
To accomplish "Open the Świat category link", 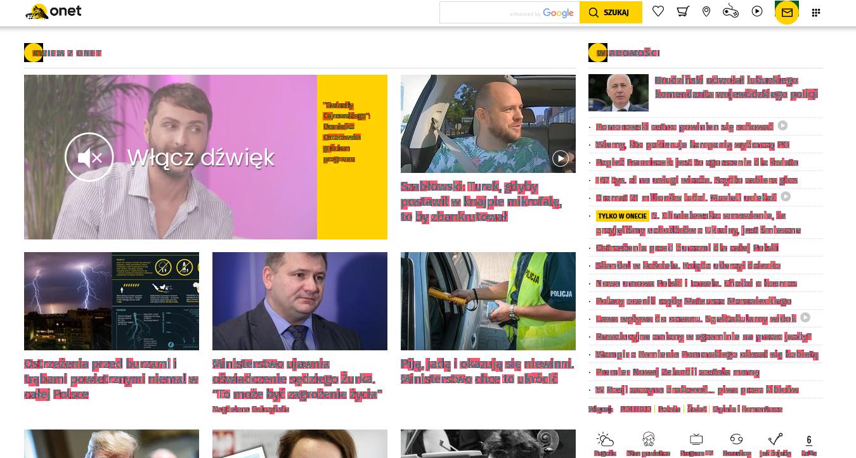I will pos(697,409).
